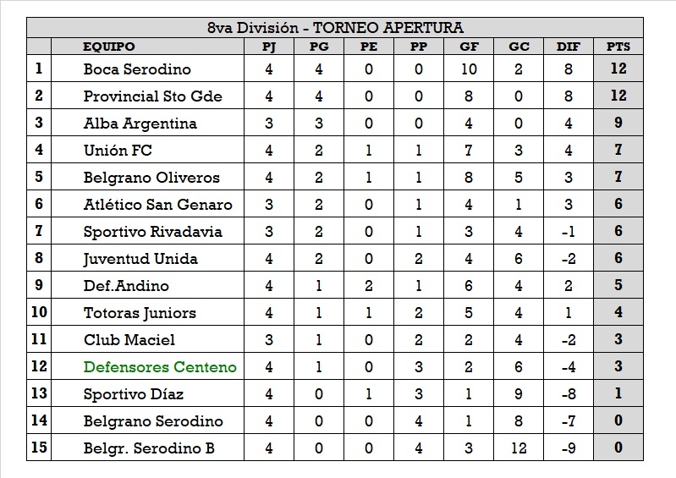
Task: Select the Club Maciel team name
Action: coord(129,340)
